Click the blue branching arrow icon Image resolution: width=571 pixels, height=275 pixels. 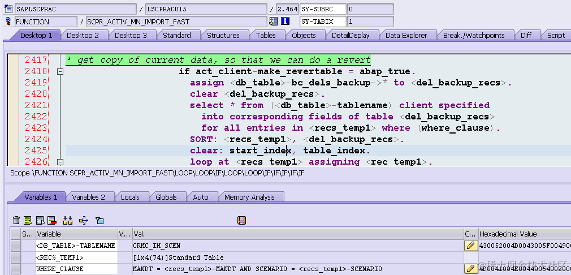tap(84, 220)
